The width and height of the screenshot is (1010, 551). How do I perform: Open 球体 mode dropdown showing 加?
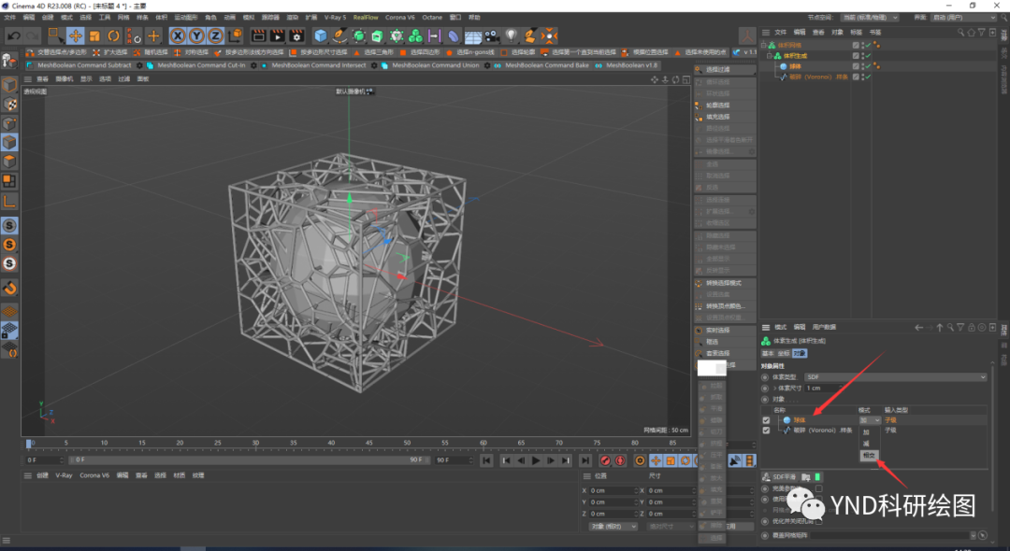click(869, 420)
